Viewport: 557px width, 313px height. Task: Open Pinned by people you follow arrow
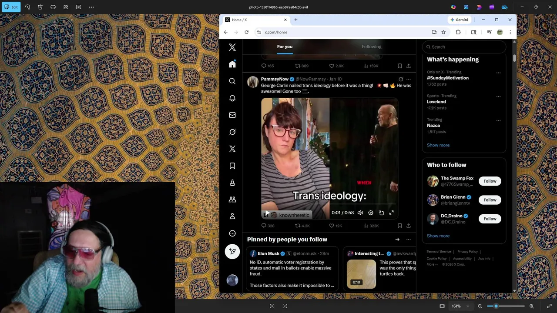pyautogui.click(x=397, y=240)
